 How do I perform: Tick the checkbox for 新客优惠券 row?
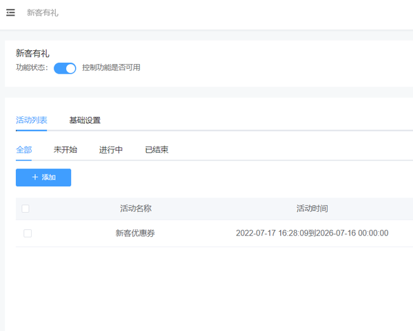[x=28, y=233]
